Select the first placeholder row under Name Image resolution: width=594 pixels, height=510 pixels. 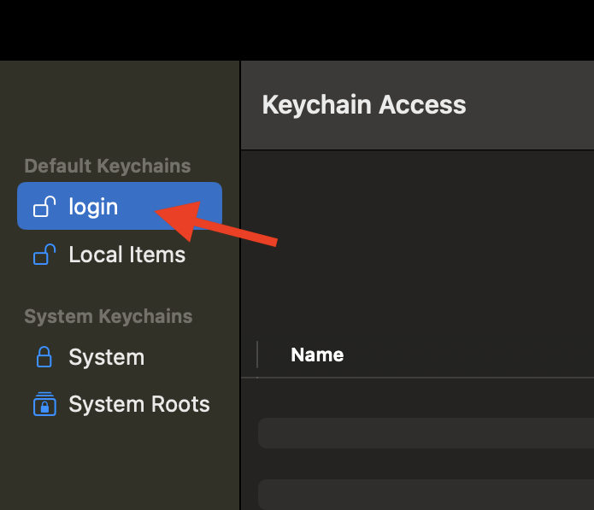(426, 432)
